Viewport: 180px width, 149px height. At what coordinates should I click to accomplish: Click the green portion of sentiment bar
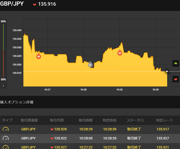coord(3,37)
